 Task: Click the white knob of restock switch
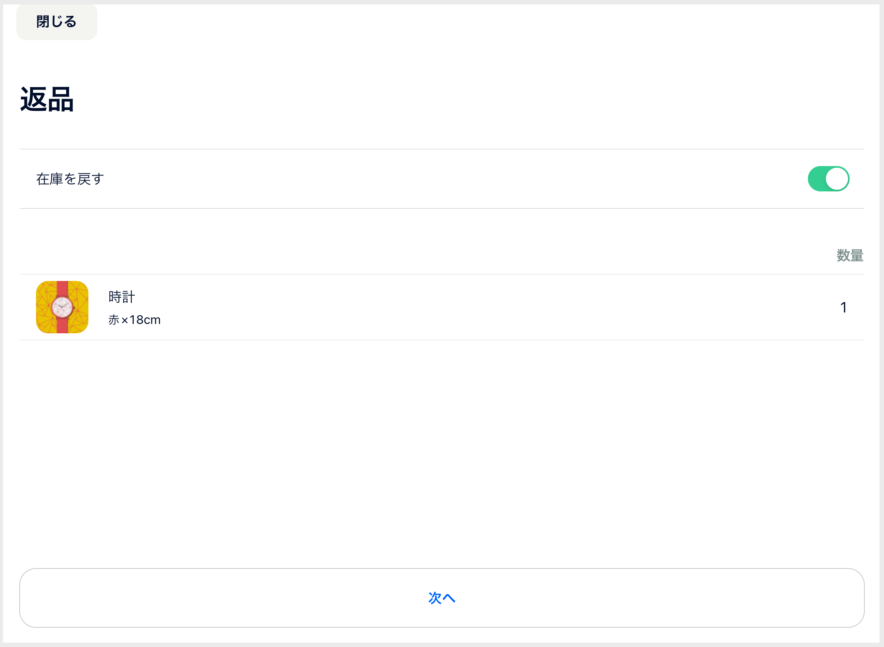(837, 179)
